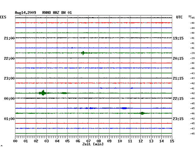
Task: Select the 22:00 local time label
Action: coord(9,59)
